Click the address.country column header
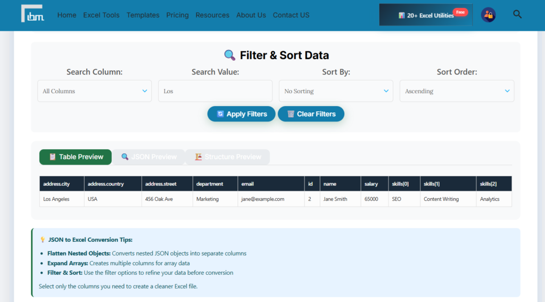This screenshot has width=545, height=302. pyautogui.click(x=113, y=184)
